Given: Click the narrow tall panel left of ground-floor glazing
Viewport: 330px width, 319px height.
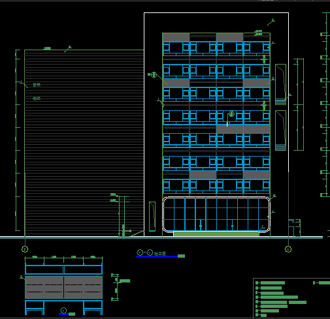Looking at the screenshot, I should tap(152, 217).
